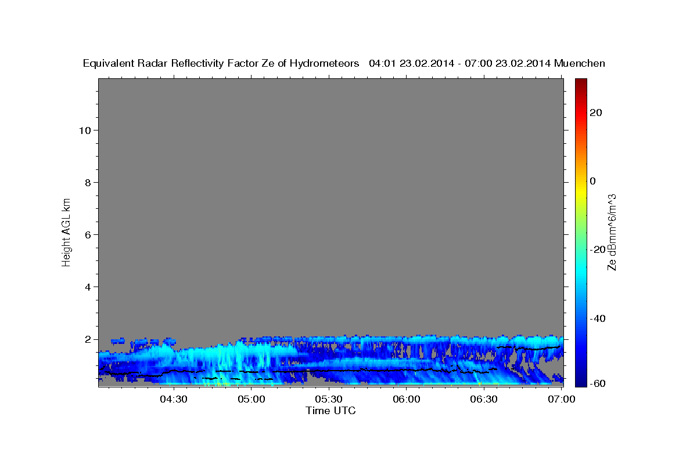Click the '05:00' time tick label
The height and width of the screenshot is (464, 697).
click(x=251, y=399)
